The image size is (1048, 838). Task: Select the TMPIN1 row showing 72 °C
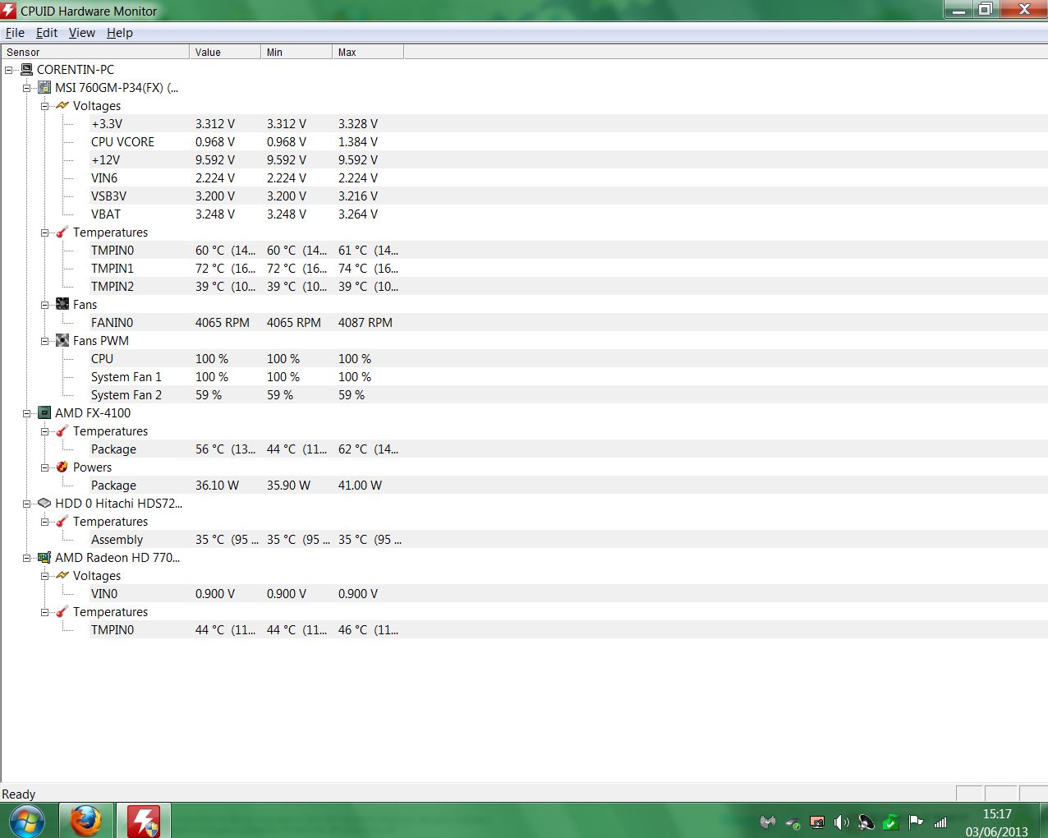(568, 269)
